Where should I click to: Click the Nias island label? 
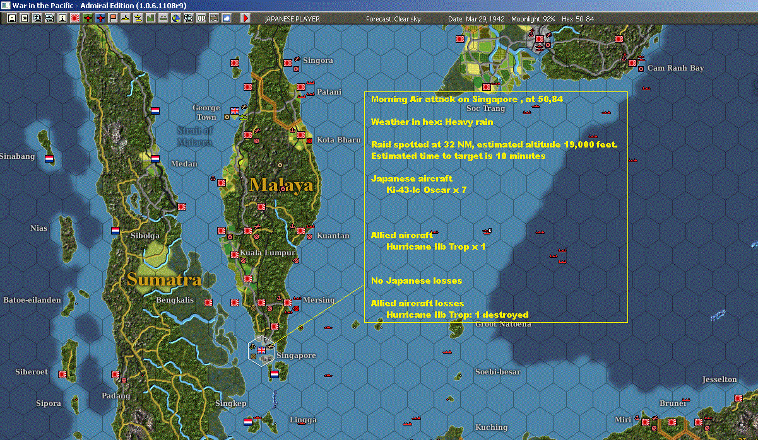38,228
